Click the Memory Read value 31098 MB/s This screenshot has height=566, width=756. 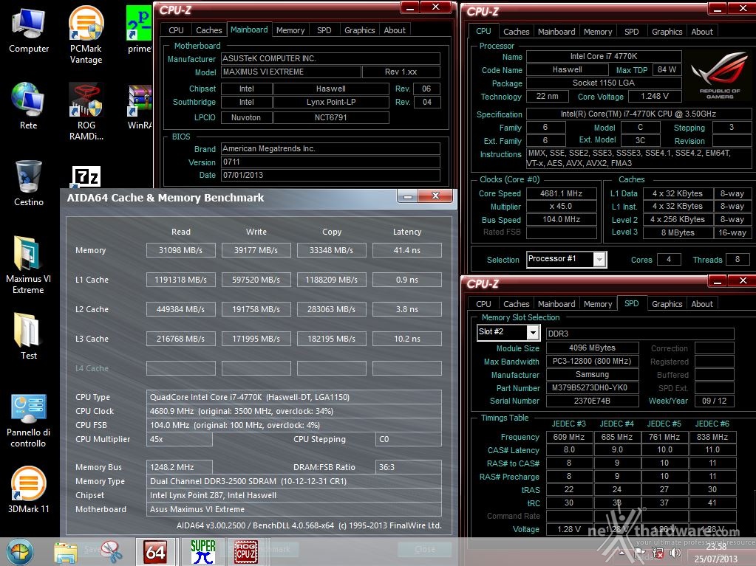tap(181, 250)
